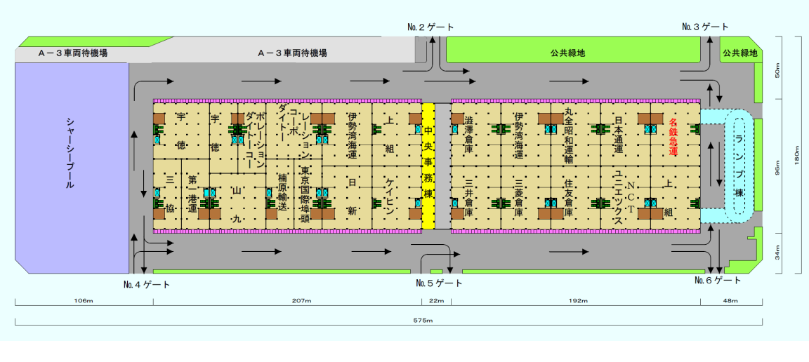
Task: Click the 三井倉庫 tenant label
Action: (468, 198)
